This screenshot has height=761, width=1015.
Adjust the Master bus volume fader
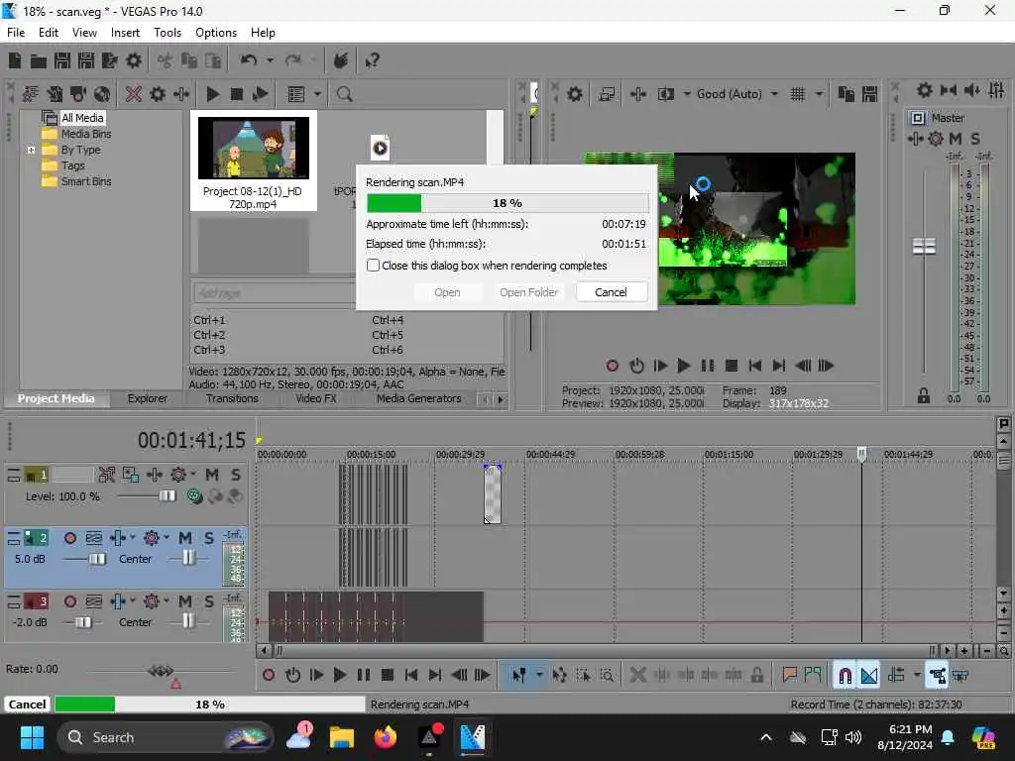tap(924, 246)
